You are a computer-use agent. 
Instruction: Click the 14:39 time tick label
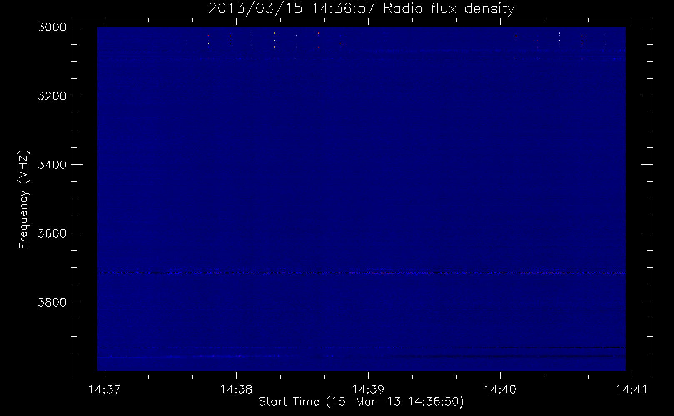(x=368, y=389)
